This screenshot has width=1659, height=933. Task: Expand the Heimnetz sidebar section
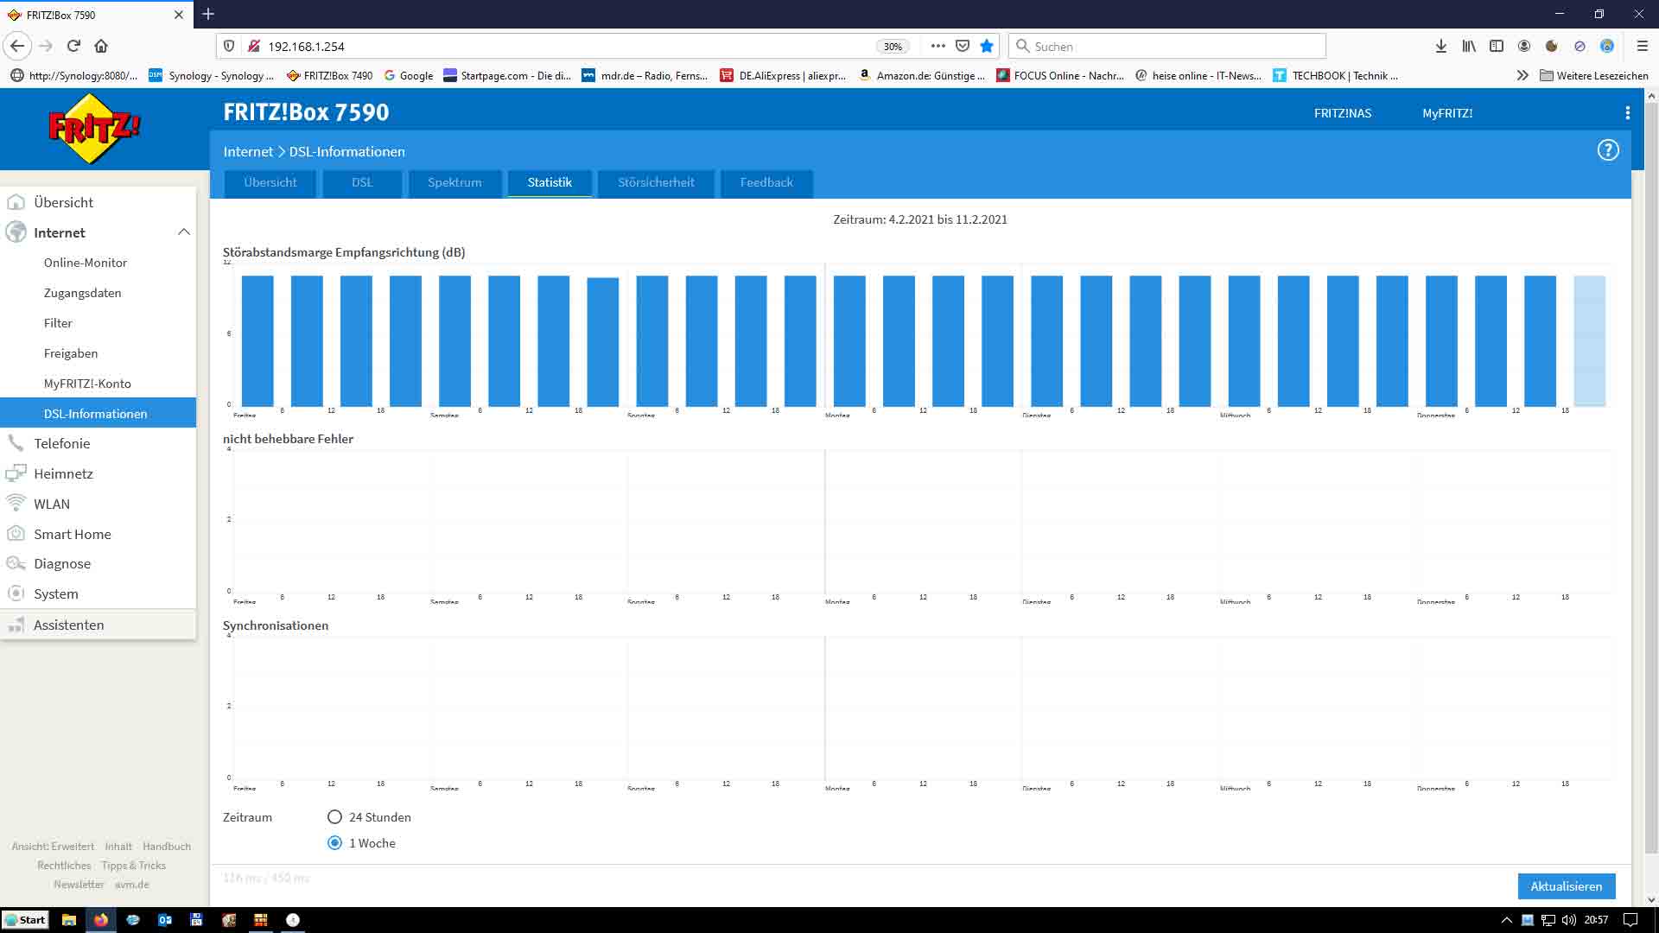[63, 473]
